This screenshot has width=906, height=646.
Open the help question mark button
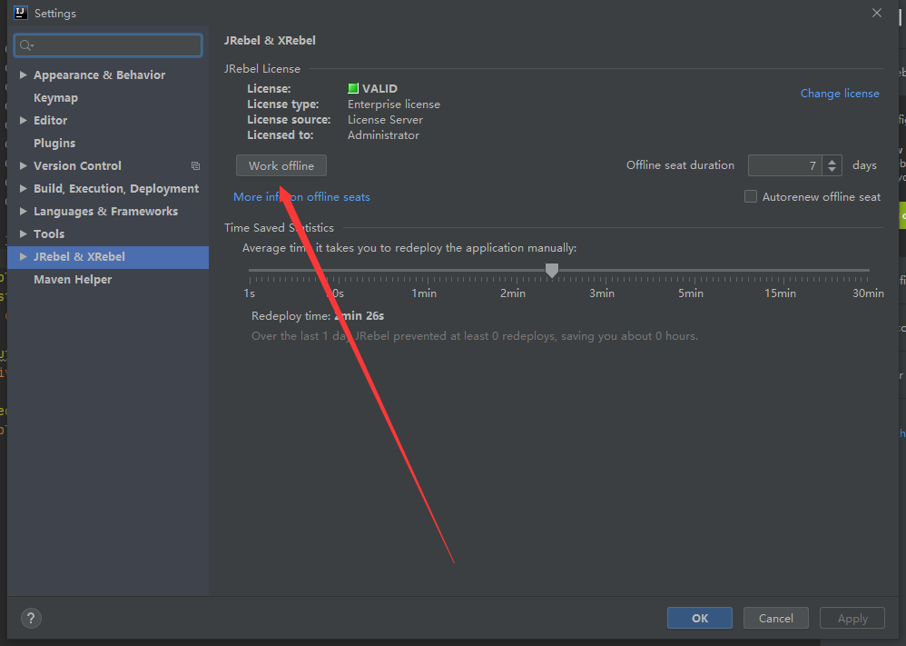click(x=31, y=618)
